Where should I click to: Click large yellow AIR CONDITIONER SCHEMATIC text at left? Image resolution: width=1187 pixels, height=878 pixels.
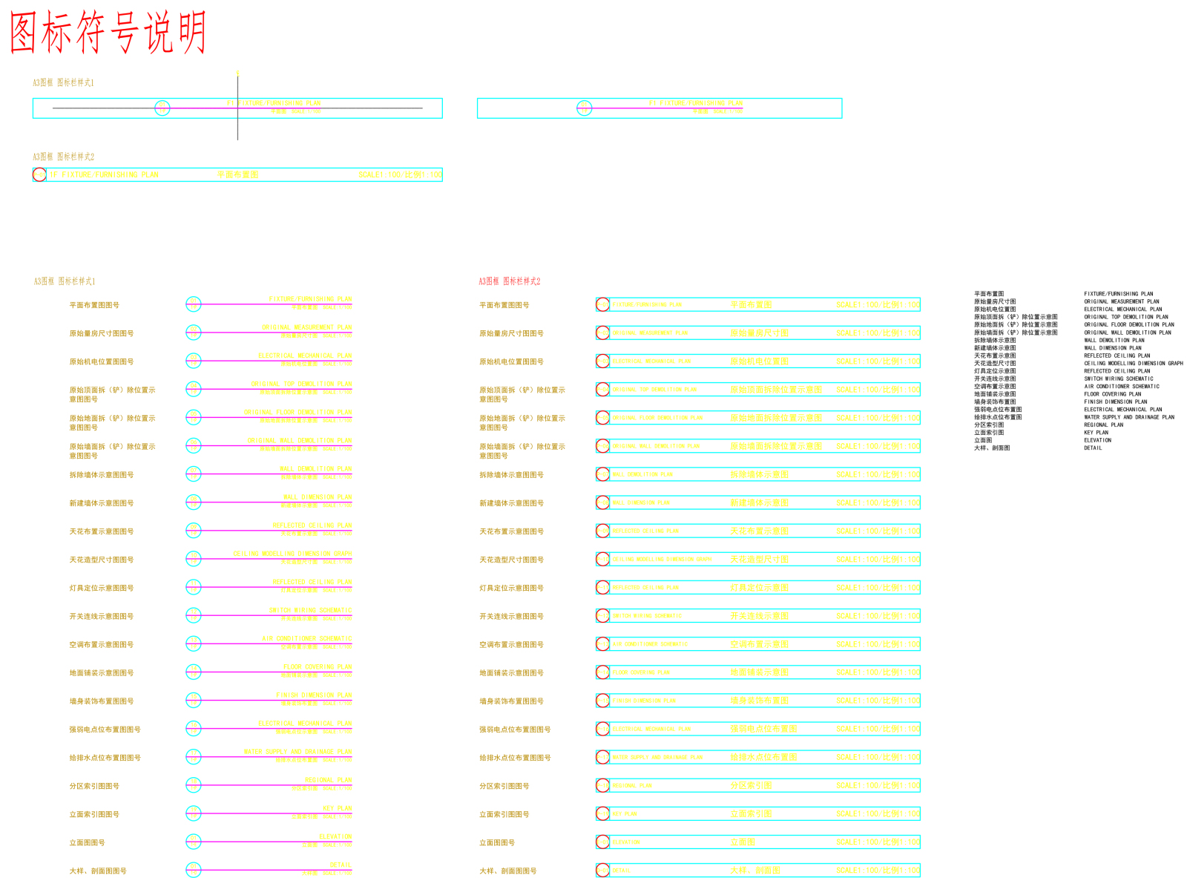[x=306, y=638]
